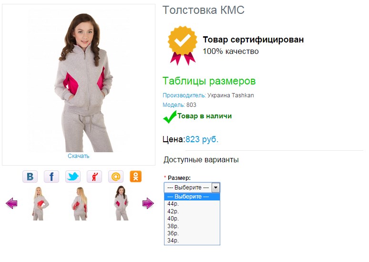Share on Odnoklassniki orange icon
Image resolution: width=369 pixels, height=262 pixels.
click(x=135, y=177)
